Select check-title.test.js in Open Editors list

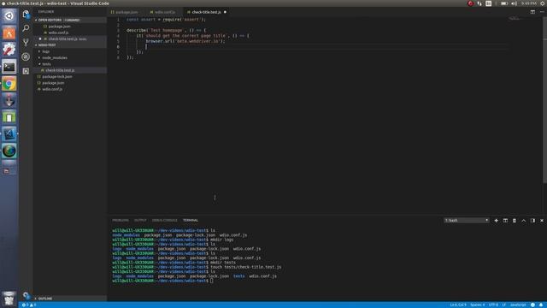[62, 38]
